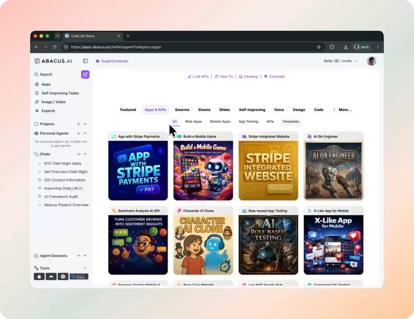The width and height of the screenshot is (414, 319).
Task: Switch to the Slides category tab
Action: coord(225,110)
